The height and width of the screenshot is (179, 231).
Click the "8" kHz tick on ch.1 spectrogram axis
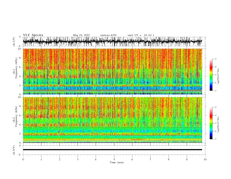tap(20, 58)
